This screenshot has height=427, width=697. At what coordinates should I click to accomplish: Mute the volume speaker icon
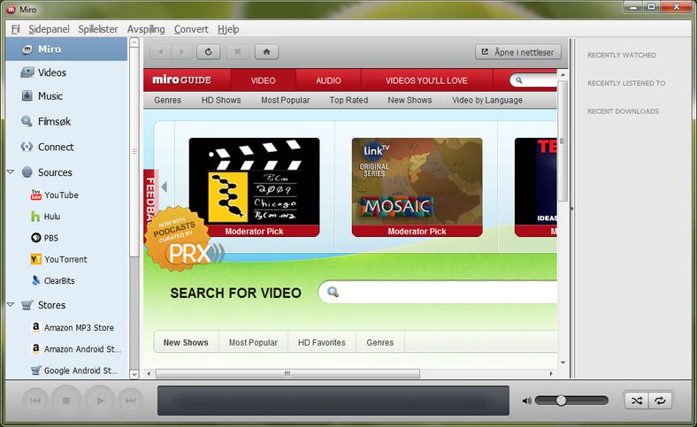(x=527, y=400)
